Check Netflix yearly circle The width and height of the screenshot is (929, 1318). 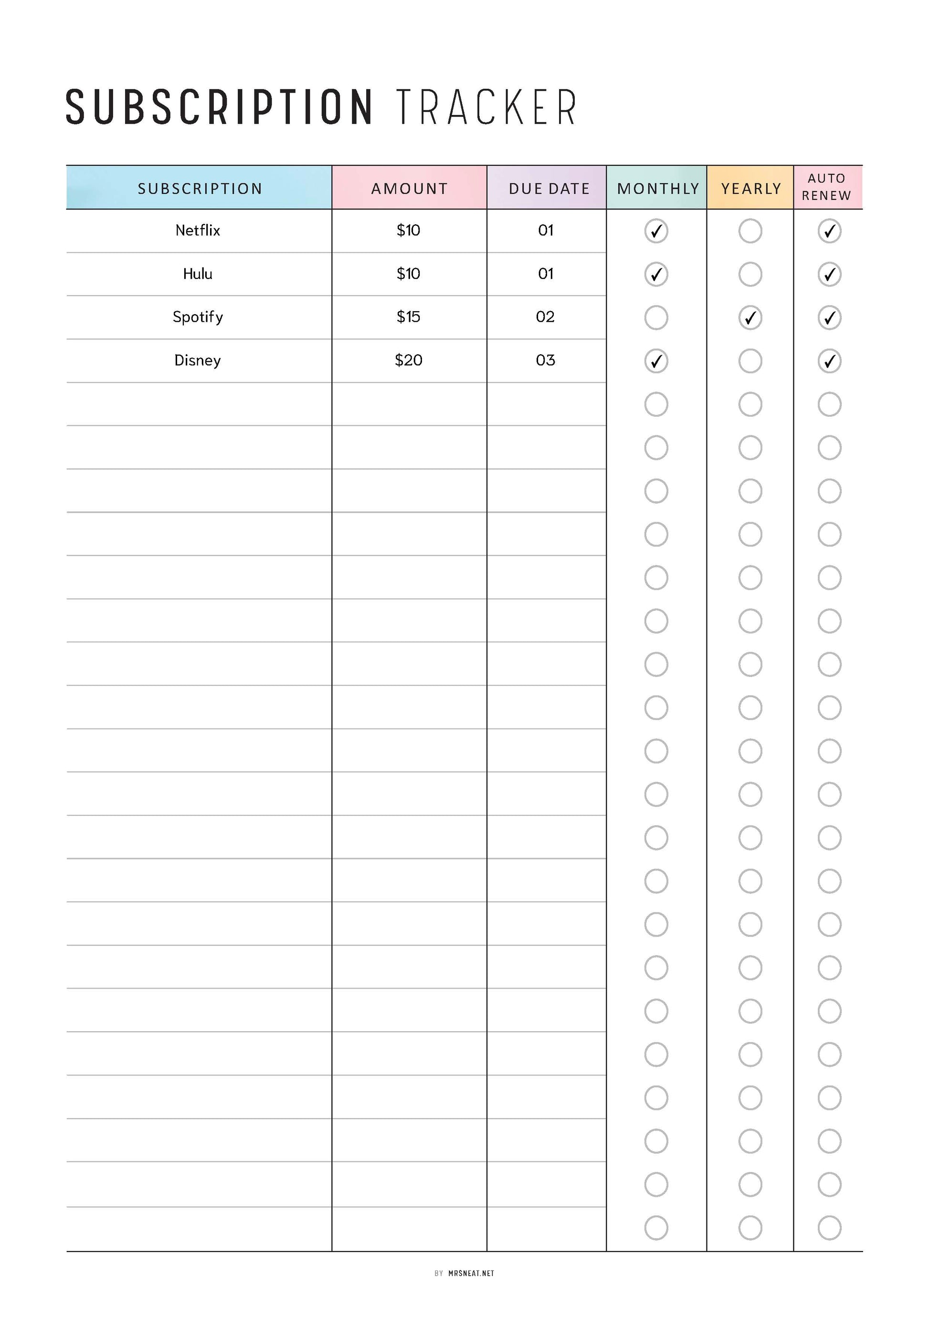[x=750, y=232]
